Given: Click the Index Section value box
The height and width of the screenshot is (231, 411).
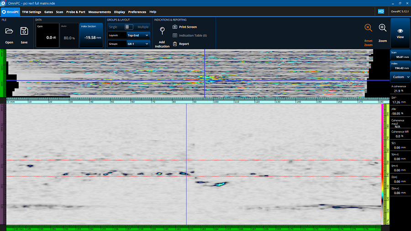Looking at the screenshot, I should (x=91, y=36).
